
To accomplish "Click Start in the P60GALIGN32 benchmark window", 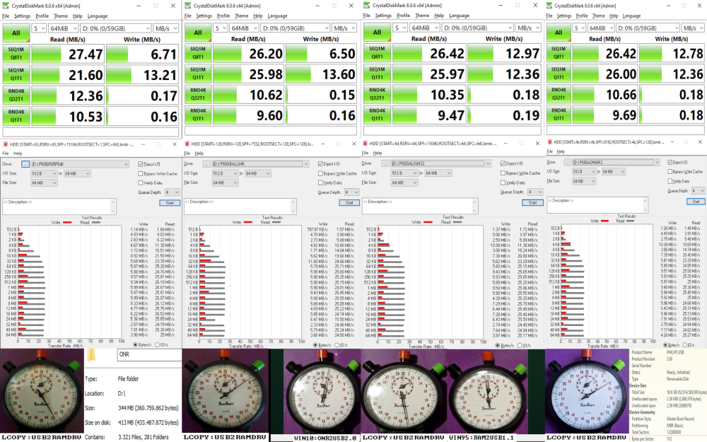I will pos(532,202).
